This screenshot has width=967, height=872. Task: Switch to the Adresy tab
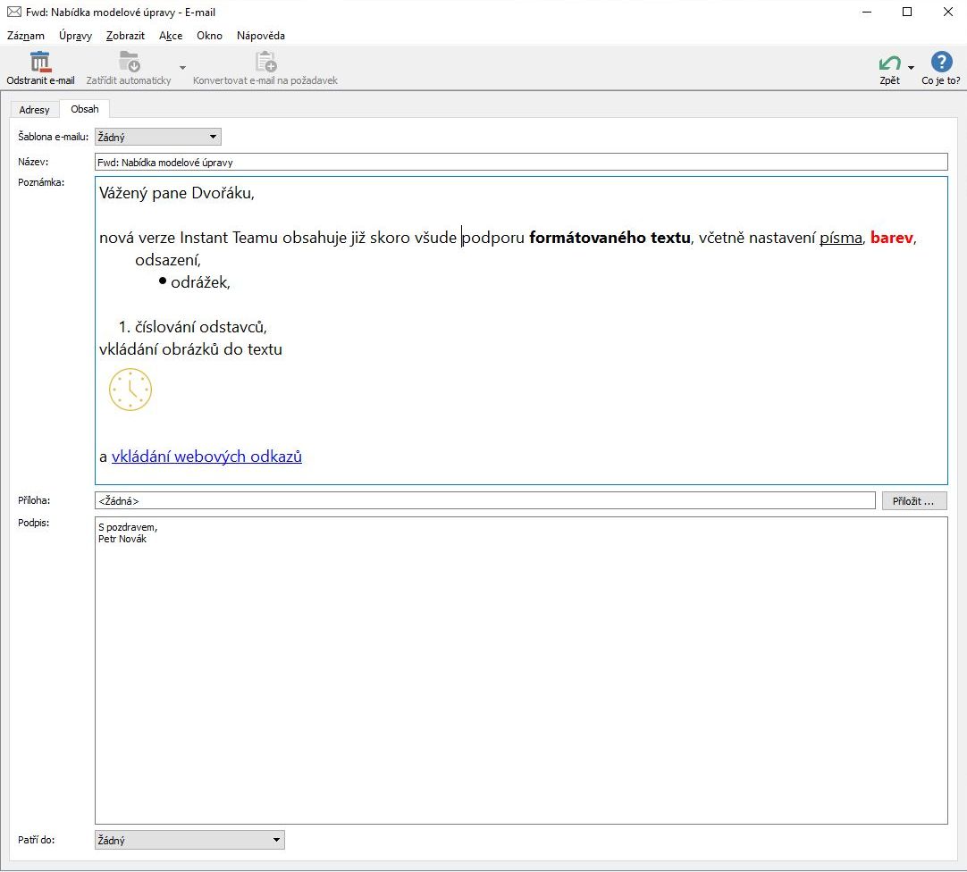pyautogui.click(x=35, y=110)
